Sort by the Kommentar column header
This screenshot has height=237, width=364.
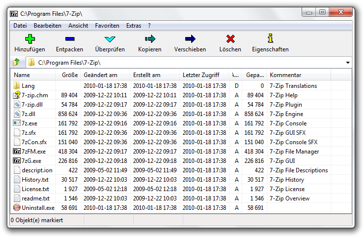coord(299,75)
